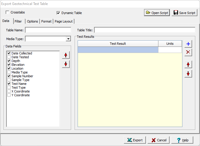This screenshot has height=146, width=200.
Task: Open Script using folder icon button
Action: tap(157, 13)
